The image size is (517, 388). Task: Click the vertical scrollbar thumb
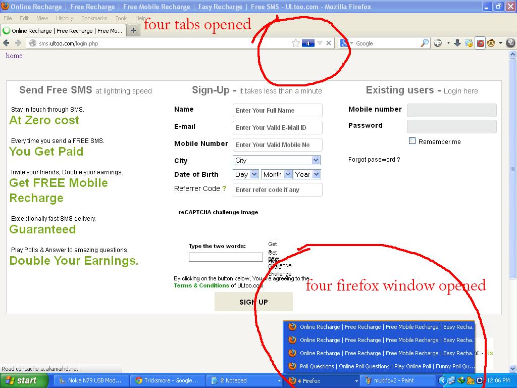pos(513,168)
